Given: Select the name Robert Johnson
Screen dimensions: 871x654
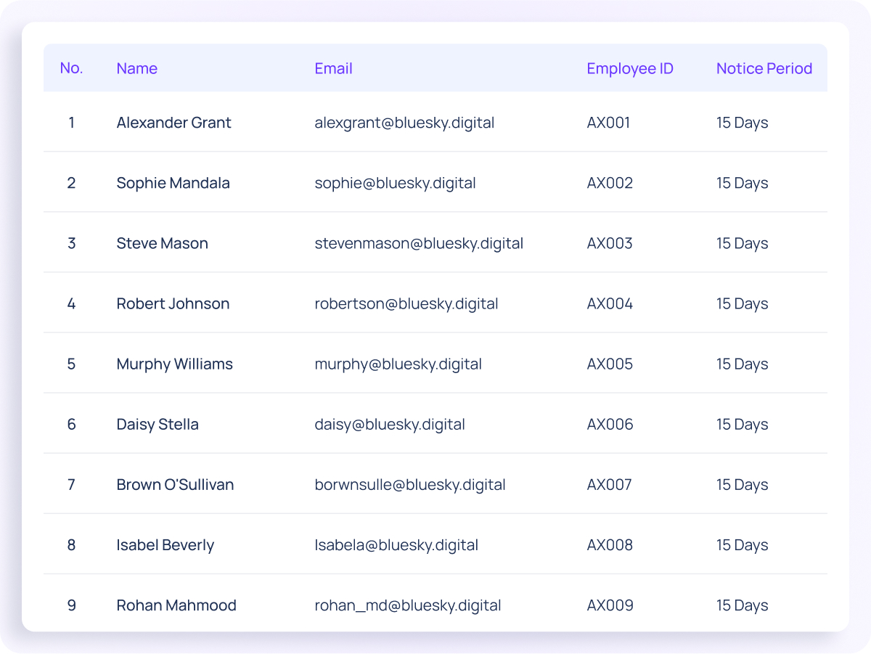Looking at the screenshot, I should [x=173, y=303].
